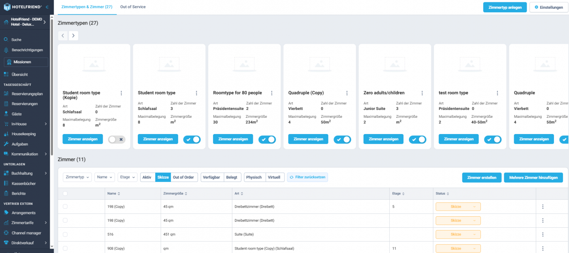
Task: Disable the Zero adults/children toggle
Action: coord(417,139)
